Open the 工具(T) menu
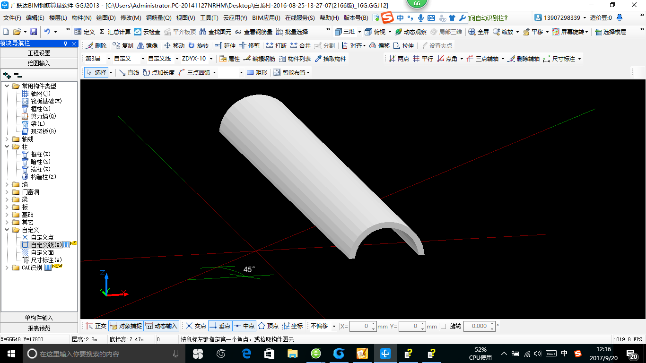 point(209,18)
